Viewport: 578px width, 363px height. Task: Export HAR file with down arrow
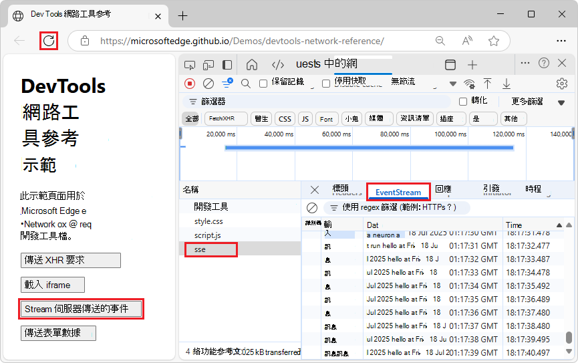[x=507, y=84]
